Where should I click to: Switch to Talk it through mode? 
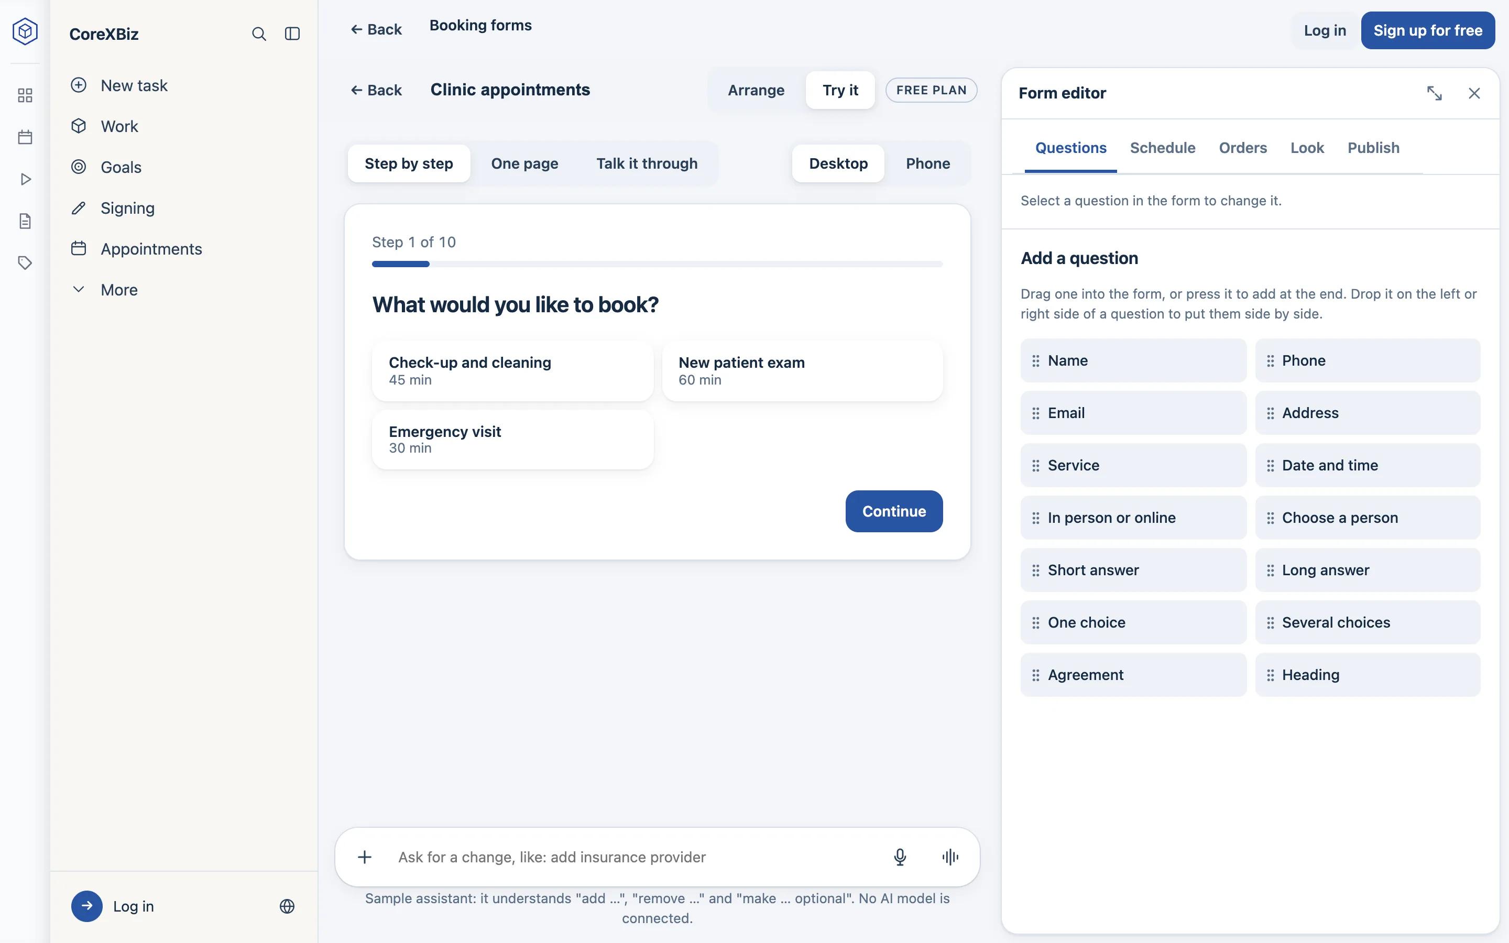647,163
